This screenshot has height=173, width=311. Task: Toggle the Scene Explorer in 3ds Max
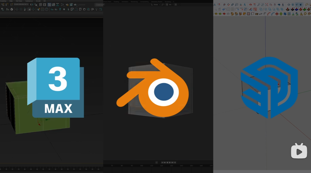pyautogui.click(x=40, y=5)
